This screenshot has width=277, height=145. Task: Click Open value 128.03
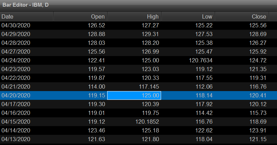click(x=96, y=43)
